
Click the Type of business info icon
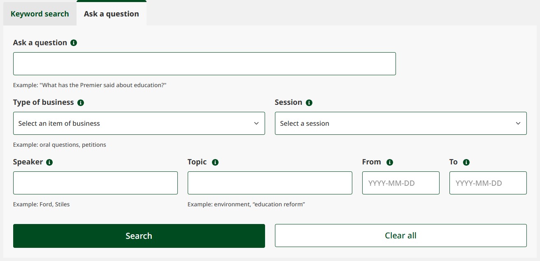(80, 102)
